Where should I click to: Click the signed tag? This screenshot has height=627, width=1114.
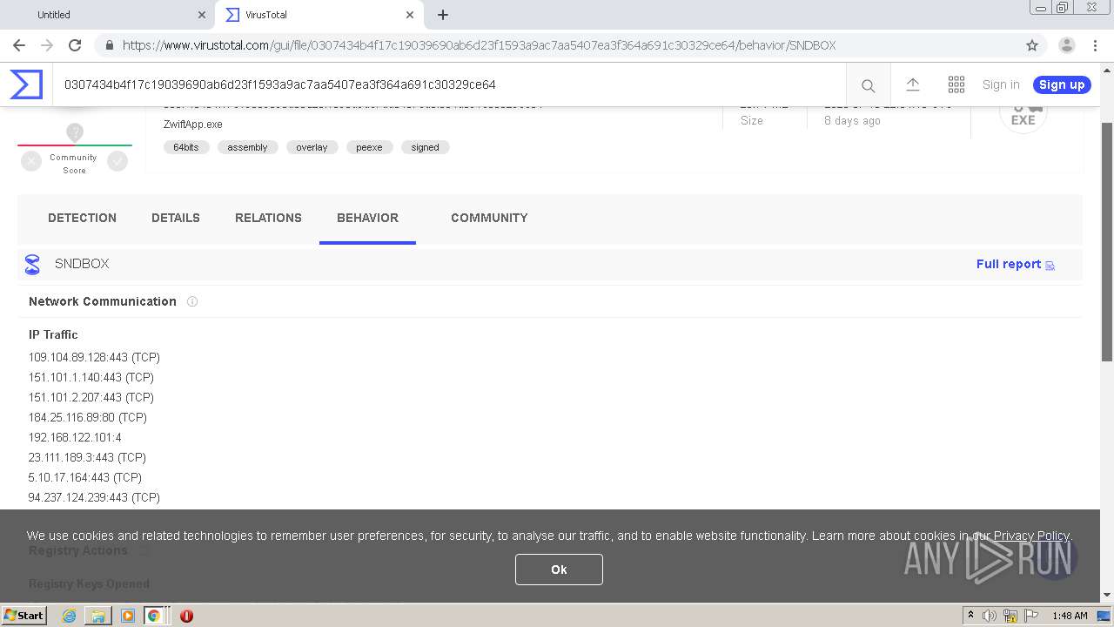coord(426,147)
